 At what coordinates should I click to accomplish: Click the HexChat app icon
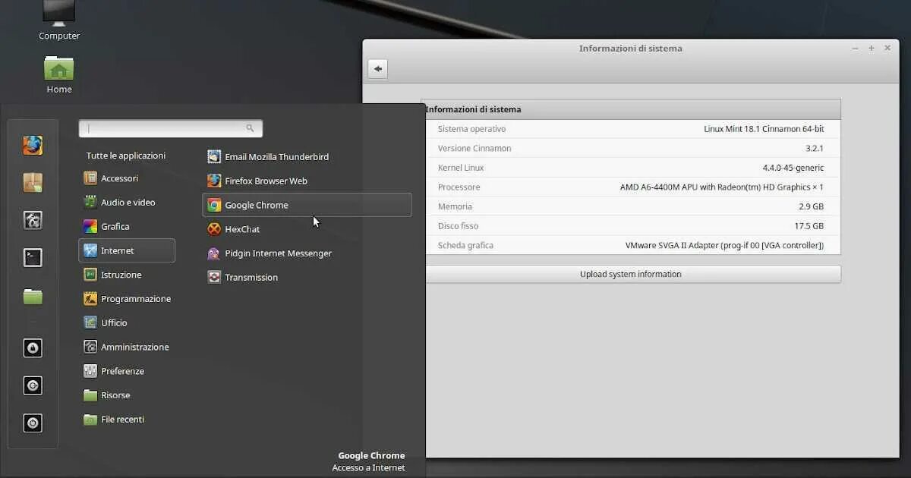click(x=214, y=229)
